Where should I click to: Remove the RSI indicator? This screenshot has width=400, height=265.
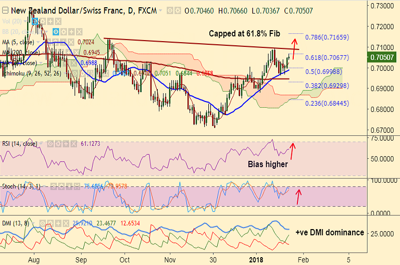click(74, 144)
